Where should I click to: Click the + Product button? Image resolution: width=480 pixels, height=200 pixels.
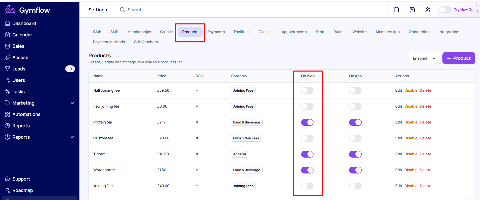[x=459, y=58]
